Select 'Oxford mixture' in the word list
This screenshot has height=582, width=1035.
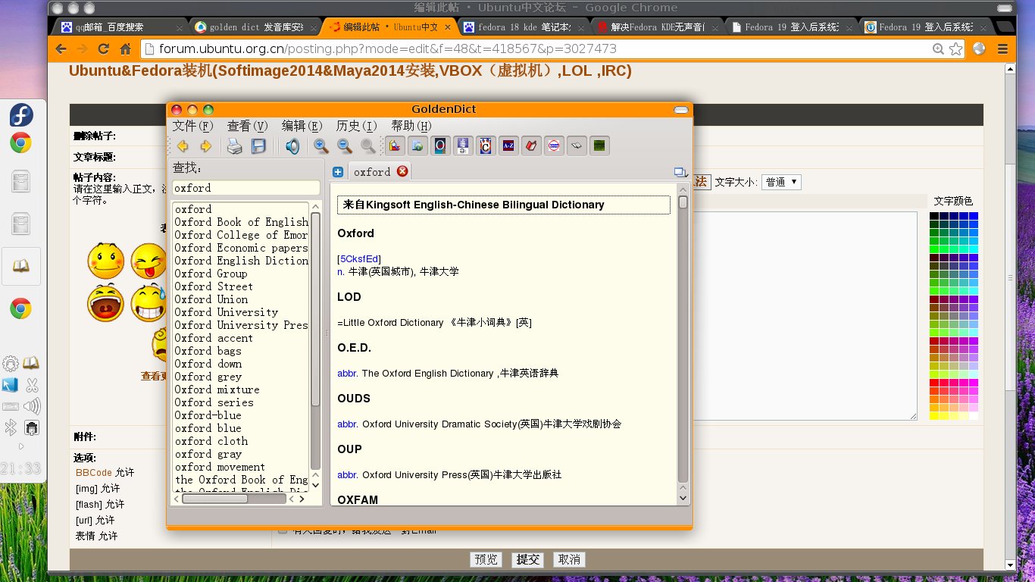click(217, 390)
